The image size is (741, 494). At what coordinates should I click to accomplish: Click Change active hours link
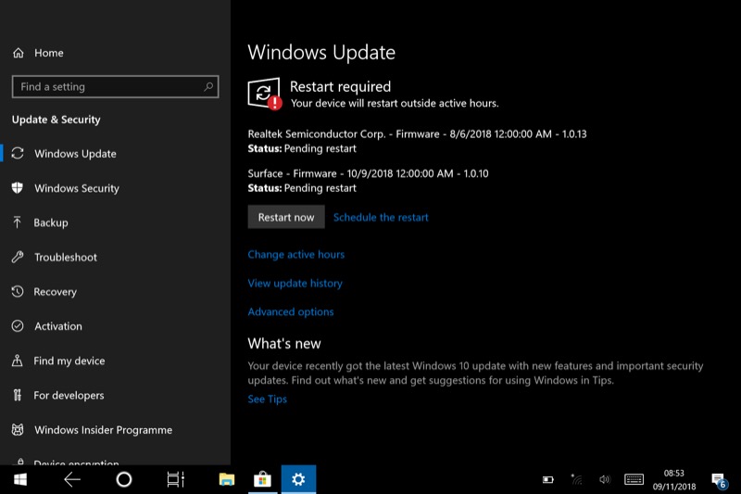click(295, 254)
